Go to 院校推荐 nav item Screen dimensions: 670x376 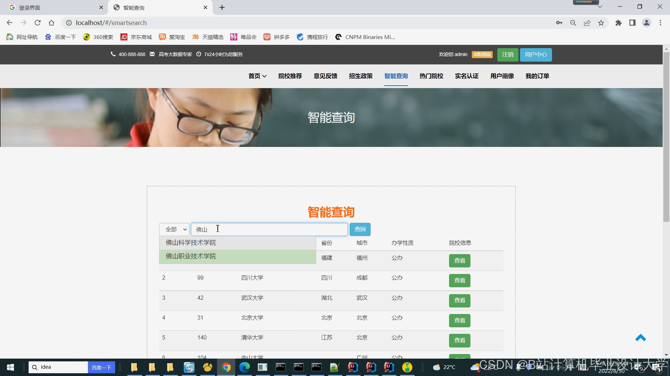pos(290,76)
